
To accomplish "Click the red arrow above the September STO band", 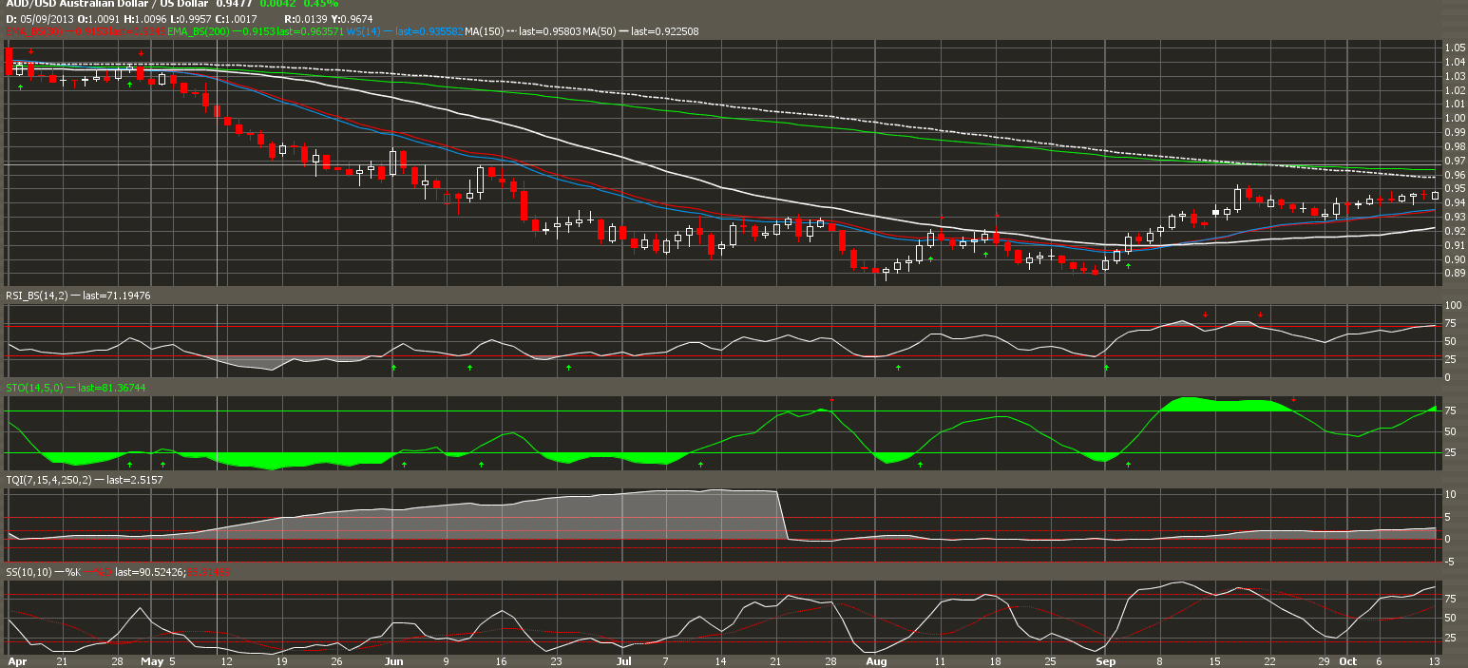I will pyautogui.click(x=1293, y=399).
